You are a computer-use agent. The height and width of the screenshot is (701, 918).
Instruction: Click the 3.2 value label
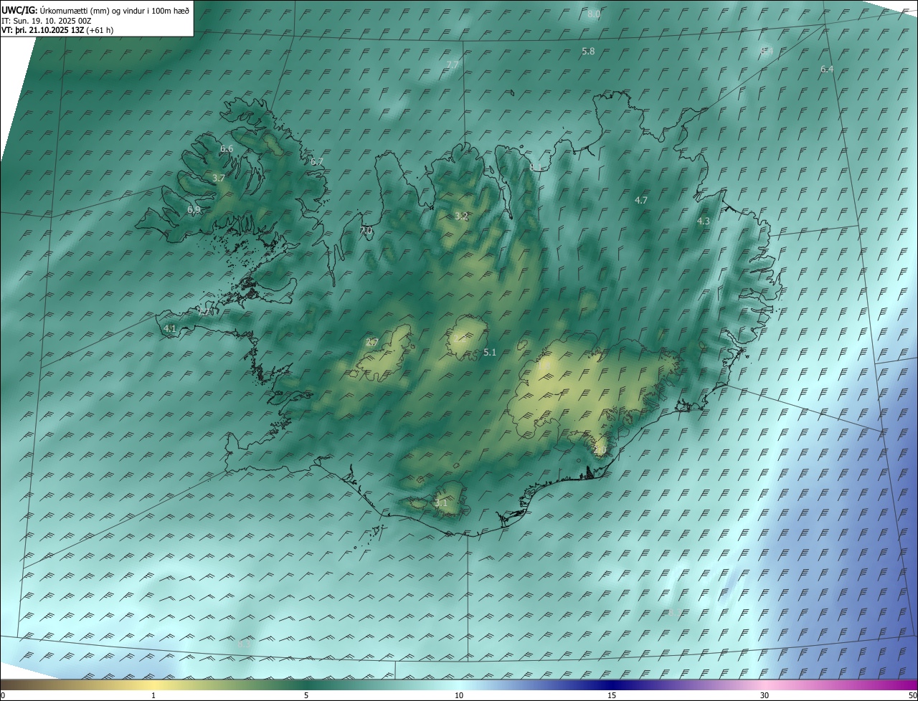(x=462, y=216)
